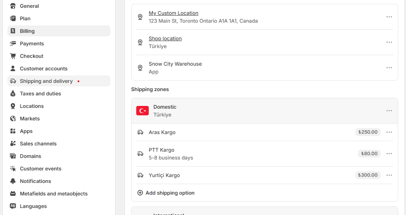Click the Markets globe icon
The image size is (406, 215).
click(13, 118)
